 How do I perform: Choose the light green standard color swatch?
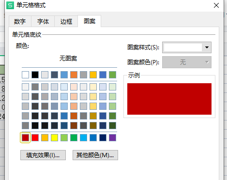click(64, 138)
